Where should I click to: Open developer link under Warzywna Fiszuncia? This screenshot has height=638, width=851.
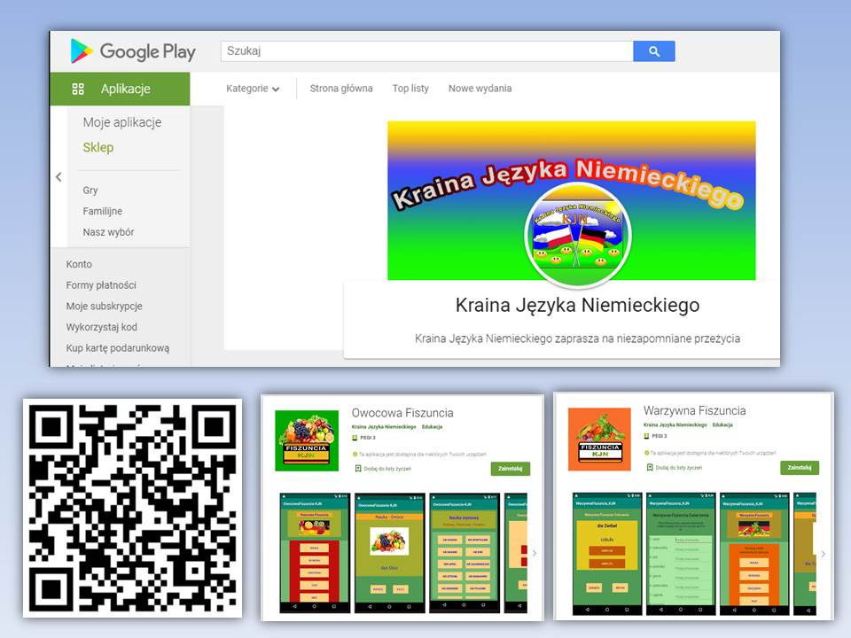point(675,424)
